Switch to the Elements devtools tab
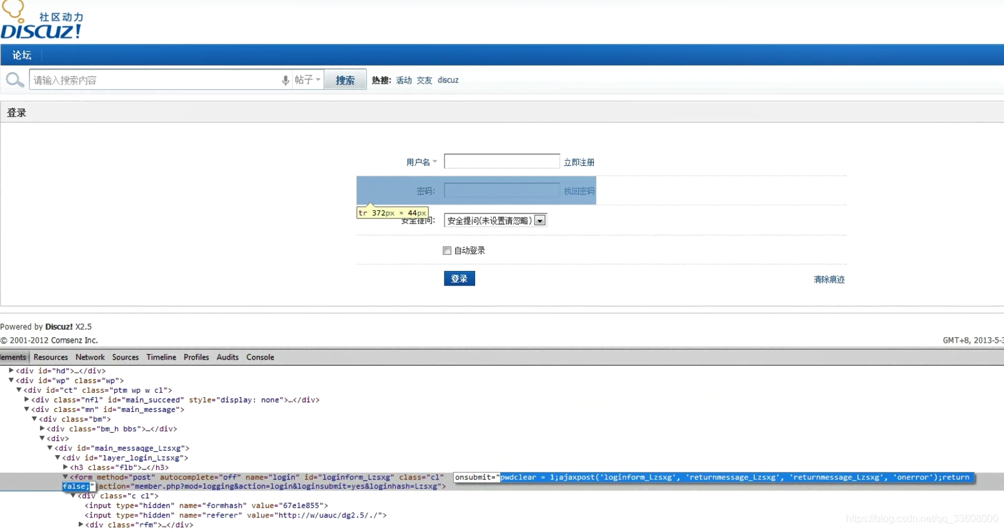The image size is (1004, 530). tap(13, 357)
